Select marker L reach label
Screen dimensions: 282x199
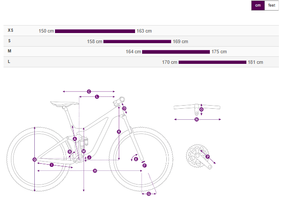click(x=97, y=96)
